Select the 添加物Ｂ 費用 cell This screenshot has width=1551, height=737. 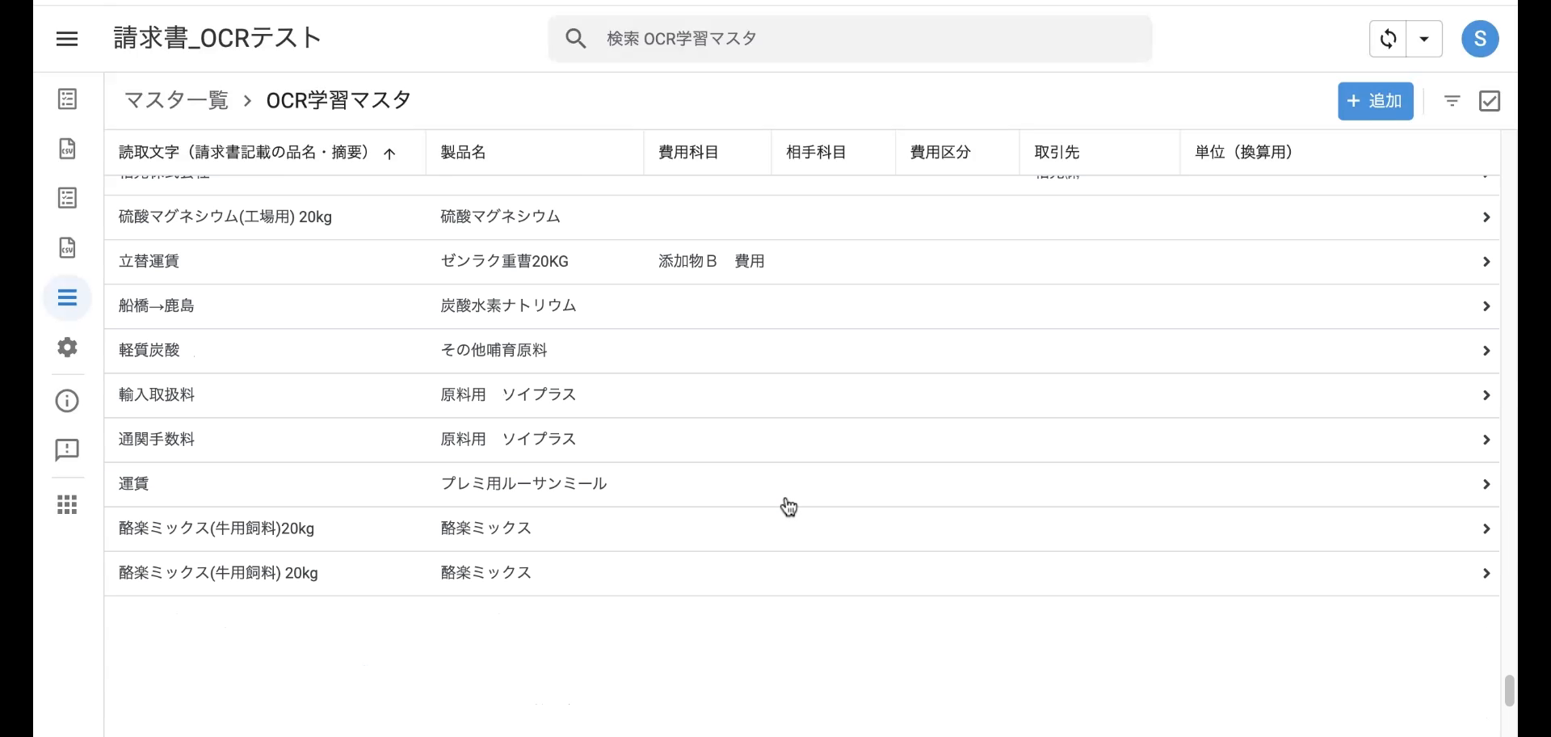(711, 261)
